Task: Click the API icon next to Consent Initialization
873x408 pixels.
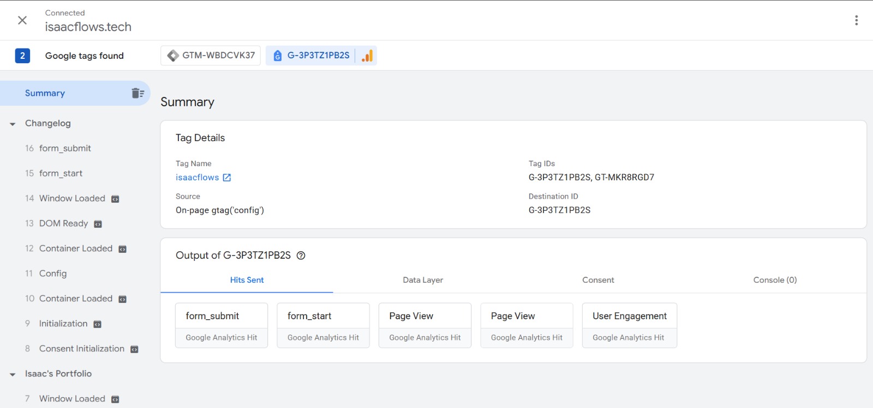Action: [134, 349]
